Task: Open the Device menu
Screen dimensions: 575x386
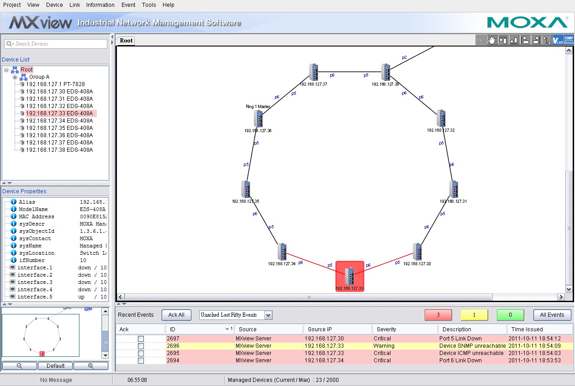Action: point(54,5)
